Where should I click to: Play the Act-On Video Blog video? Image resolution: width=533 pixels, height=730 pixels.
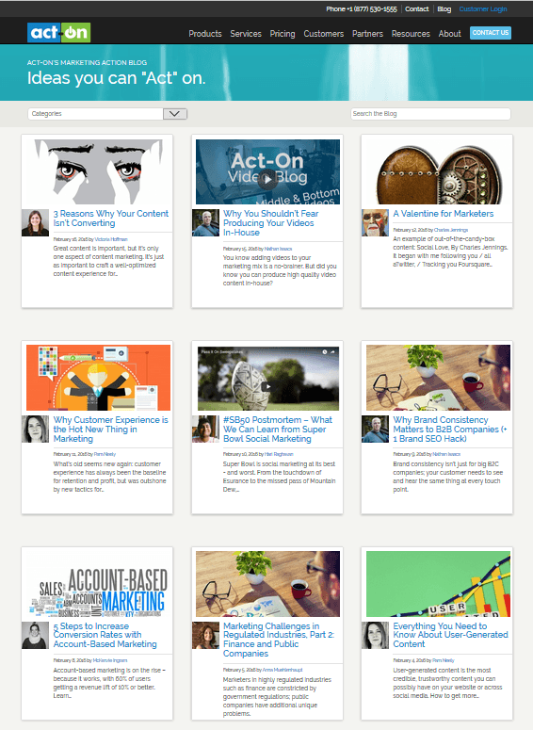pyautogui.click(x=267, y=179)
